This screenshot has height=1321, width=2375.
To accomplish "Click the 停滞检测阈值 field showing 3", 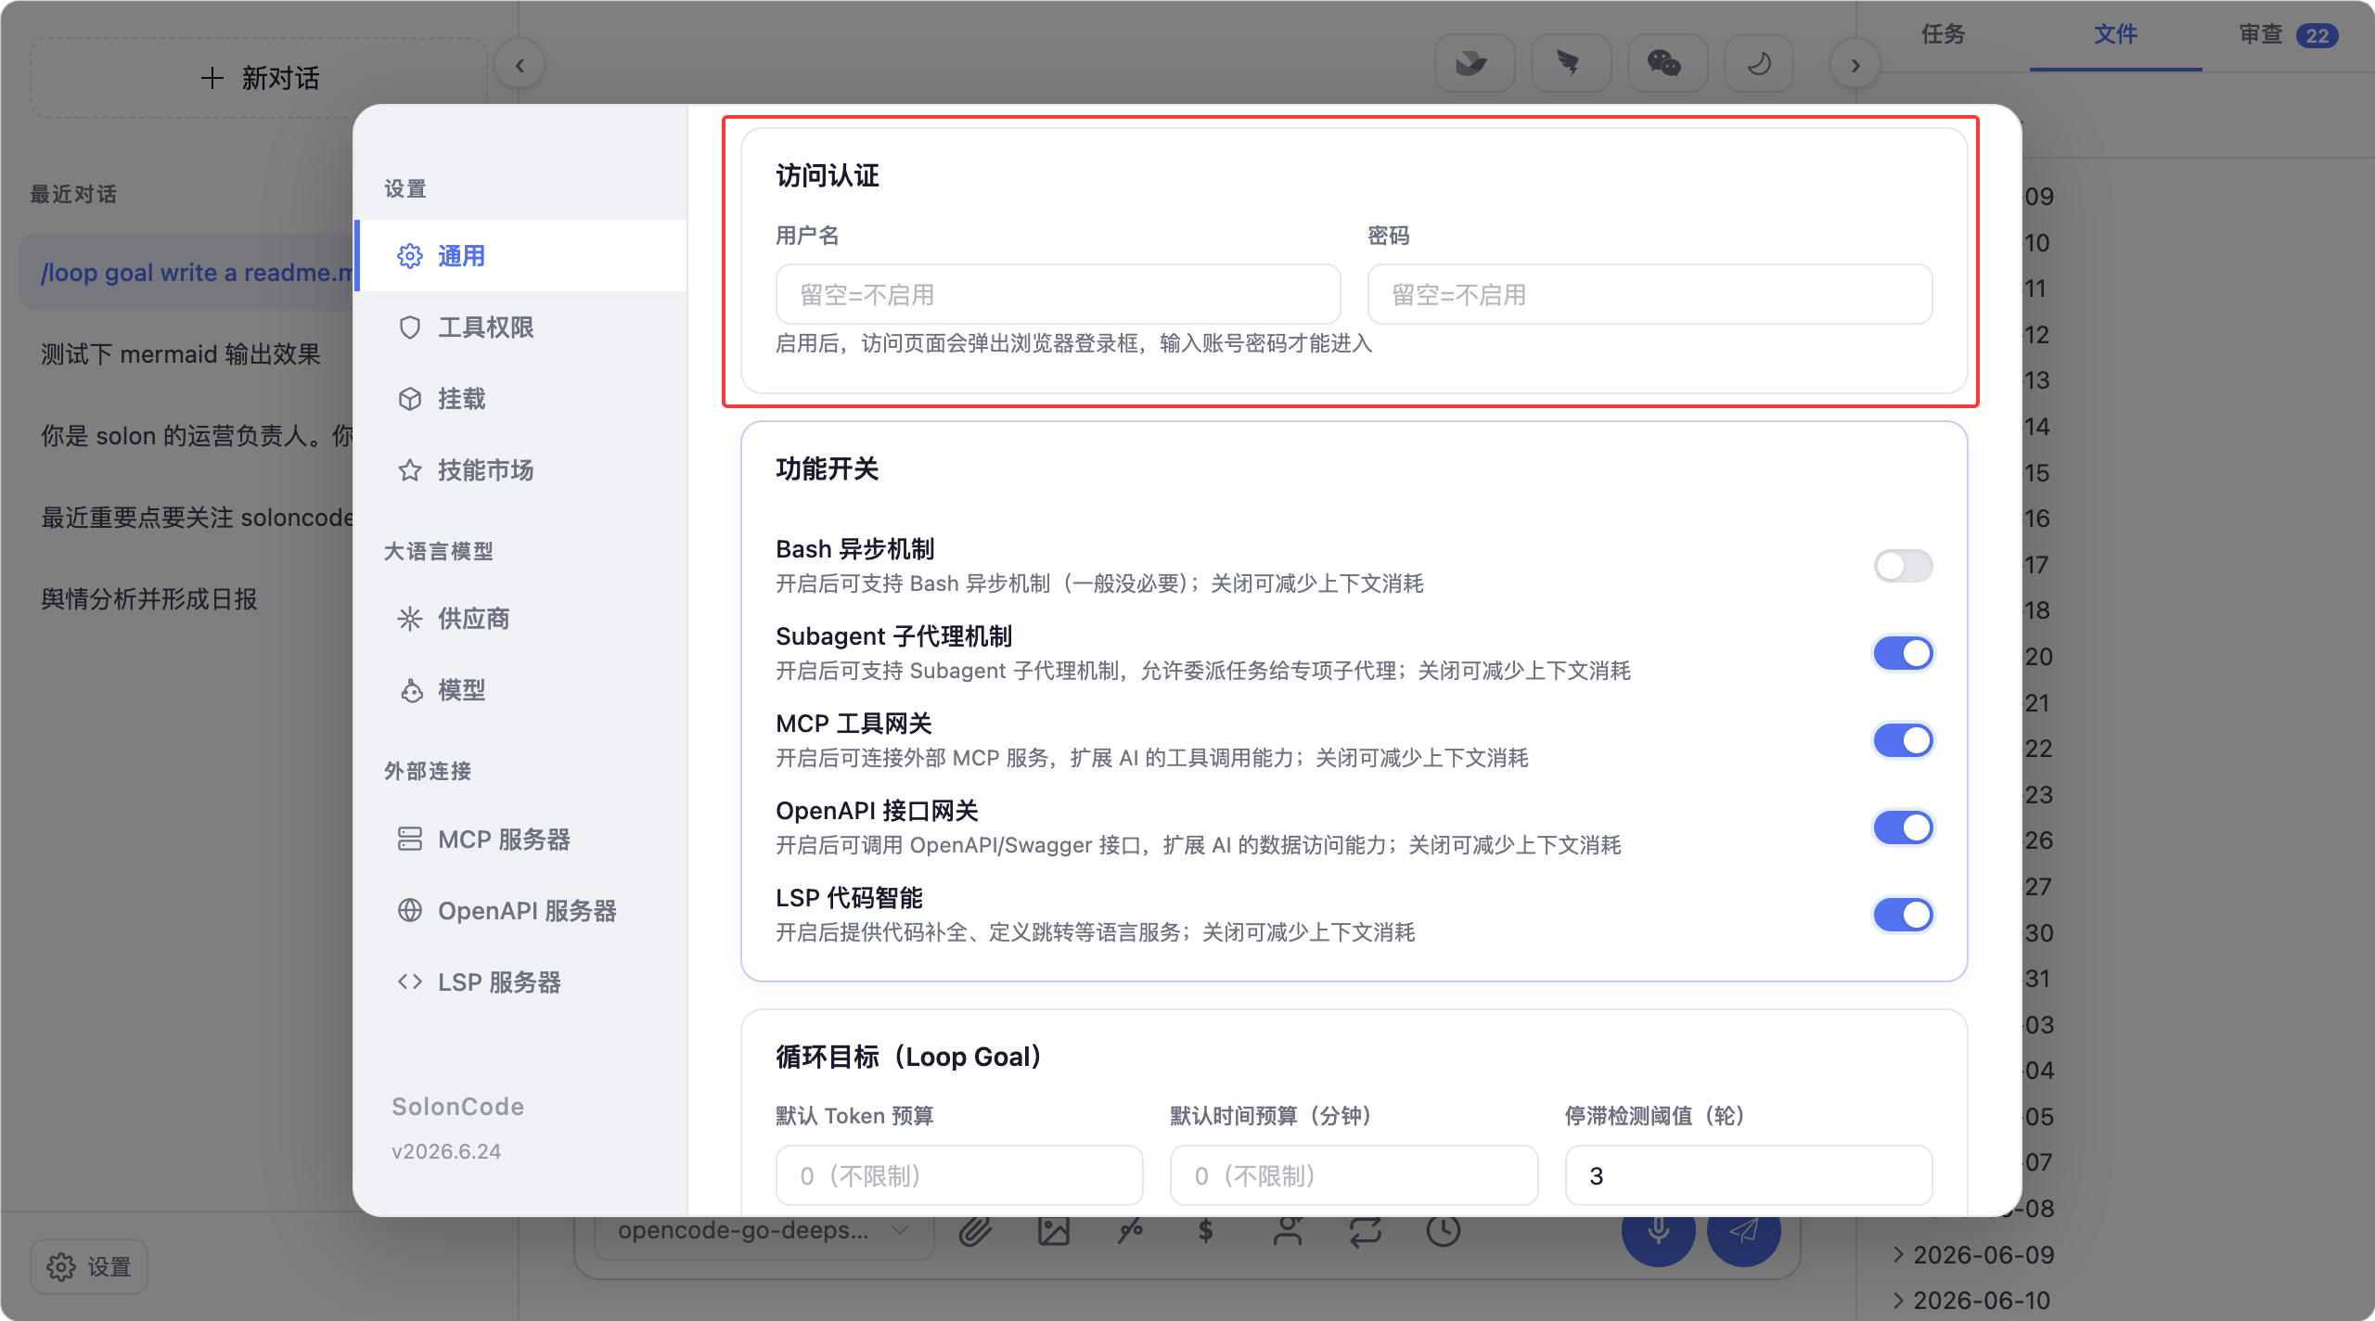I will click(1749, 1176).
